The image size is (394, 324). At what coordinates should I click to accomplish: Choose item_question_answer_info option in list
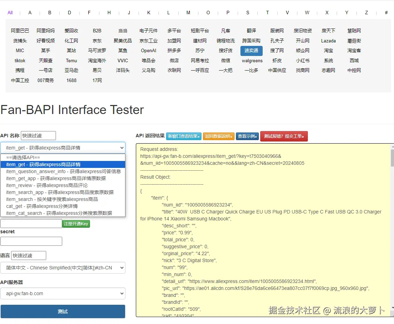click(x=63, y=171)
